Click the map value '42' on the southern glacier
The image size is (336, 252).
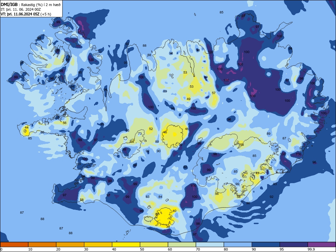157,214
